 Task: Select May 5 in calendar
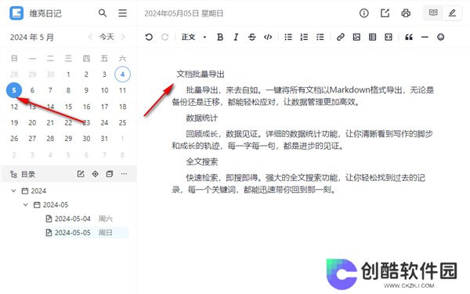coord(14,90)
